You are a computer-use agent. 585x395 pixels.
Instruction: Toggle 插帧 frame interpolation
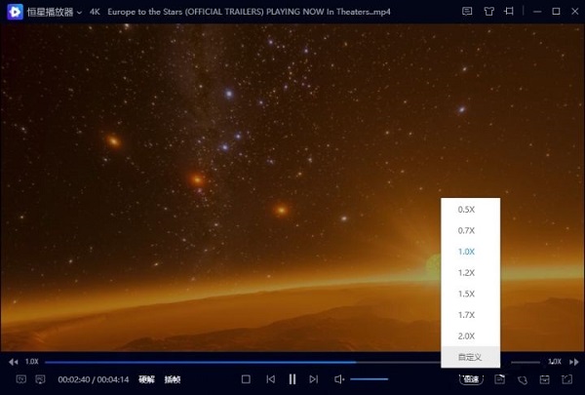pos(172,378)
